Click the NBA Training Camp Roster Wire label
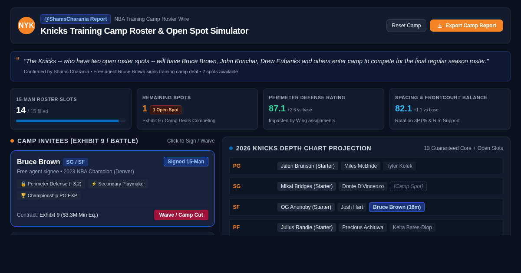The image size is (521, 273). tap(152, 19)
